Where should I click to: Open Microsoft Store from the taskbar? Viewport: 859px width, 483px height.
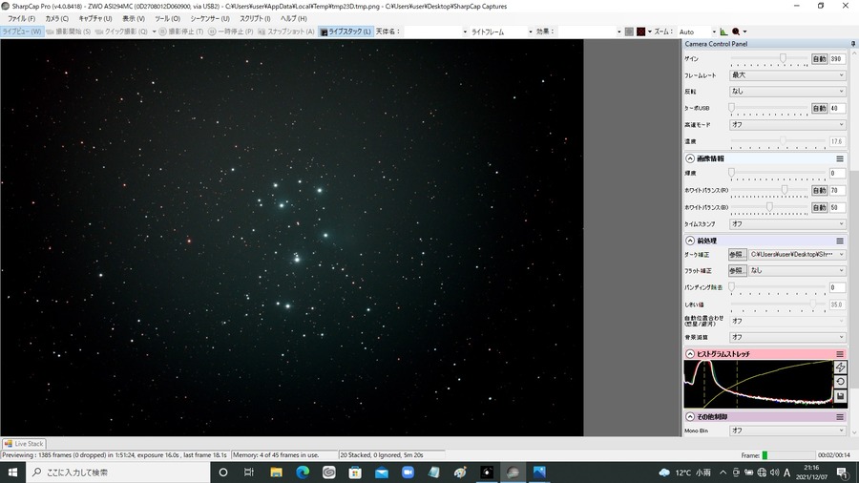(355, 472)
